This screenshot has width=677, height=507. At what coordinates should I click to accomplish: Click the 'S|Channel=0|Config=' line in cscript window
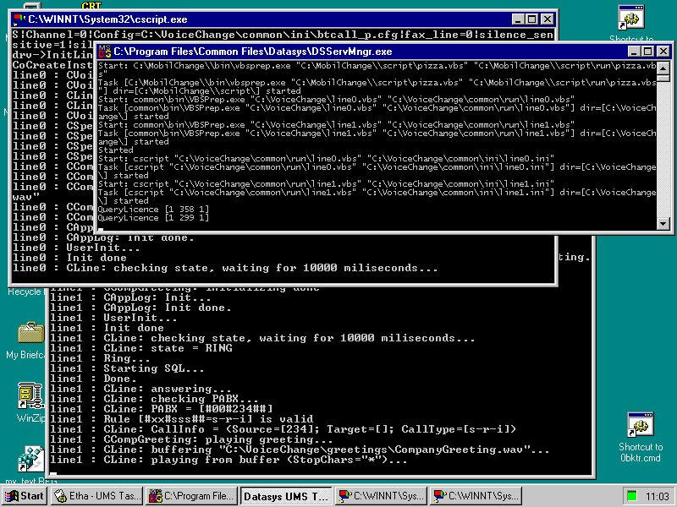[x=283, y=35]
